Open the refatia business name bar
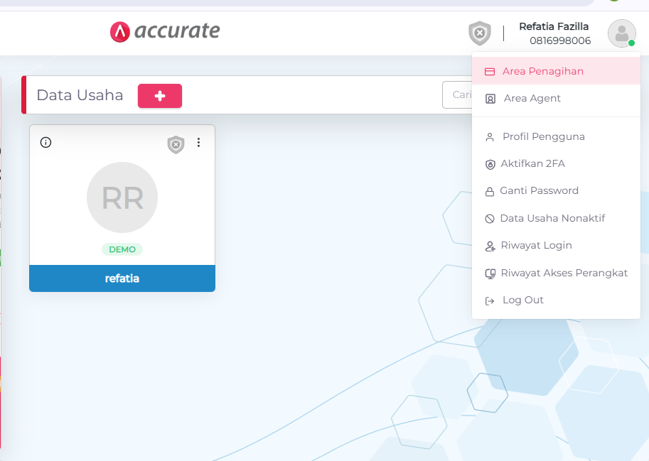Viewport: 649px width, 461px height. coord(122,278)
